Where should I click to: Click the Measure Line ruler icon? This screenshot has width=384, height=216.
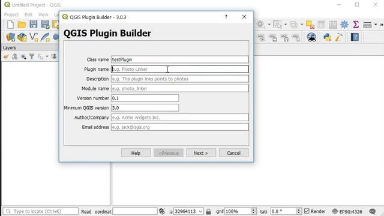(367, 25)
